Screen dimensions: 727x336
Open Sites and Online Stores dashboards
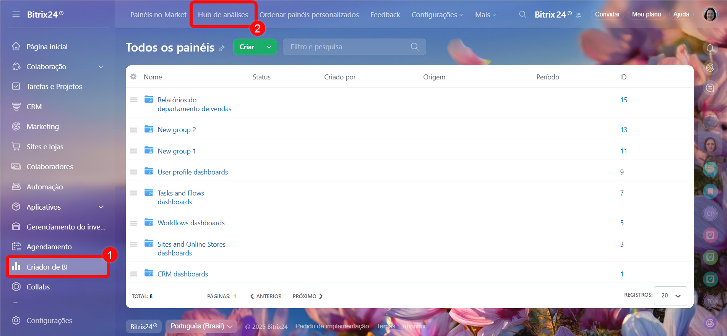pyautogui.click(x=191, y=249)
